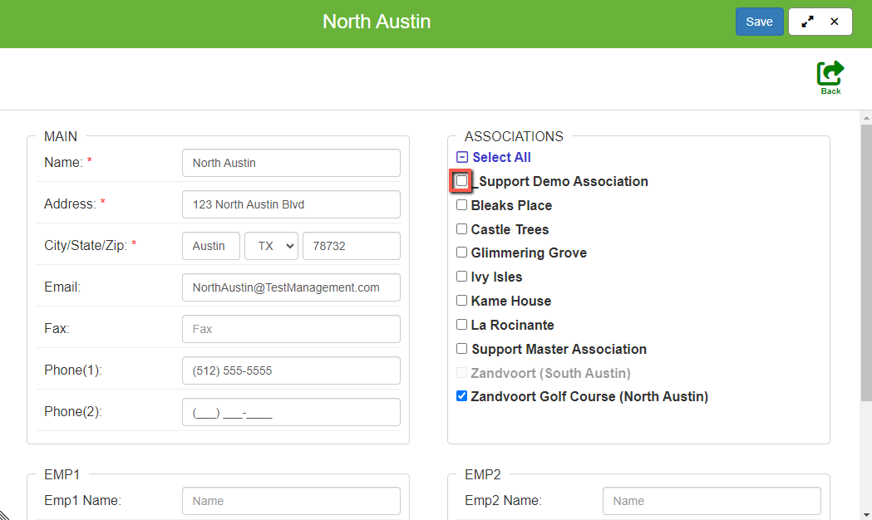Click the vertical scrollbar thumb

(866, 262)
